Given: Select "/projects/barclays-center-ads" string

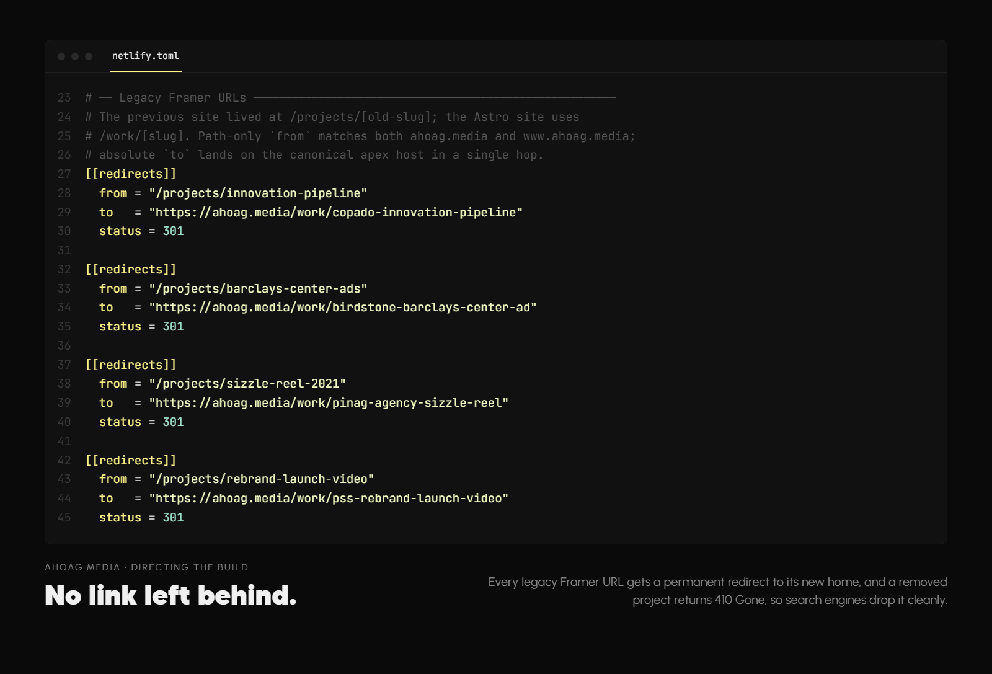Looking at the screenshot, I should [258, 289].
